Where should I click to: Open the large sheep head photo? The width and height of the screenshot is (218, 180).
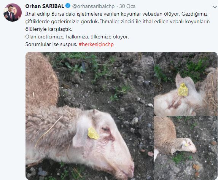coord(89,116)
